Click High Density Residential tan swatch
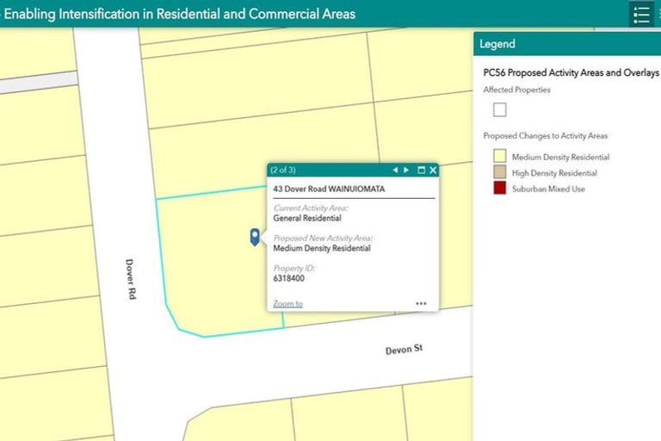 (499, 172)
